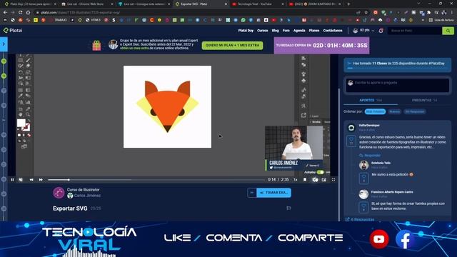Click the flag icon beside Tomar Examen
Viewport: 457px width, 257px height.
pyautogui.click(x=252, y=193)
